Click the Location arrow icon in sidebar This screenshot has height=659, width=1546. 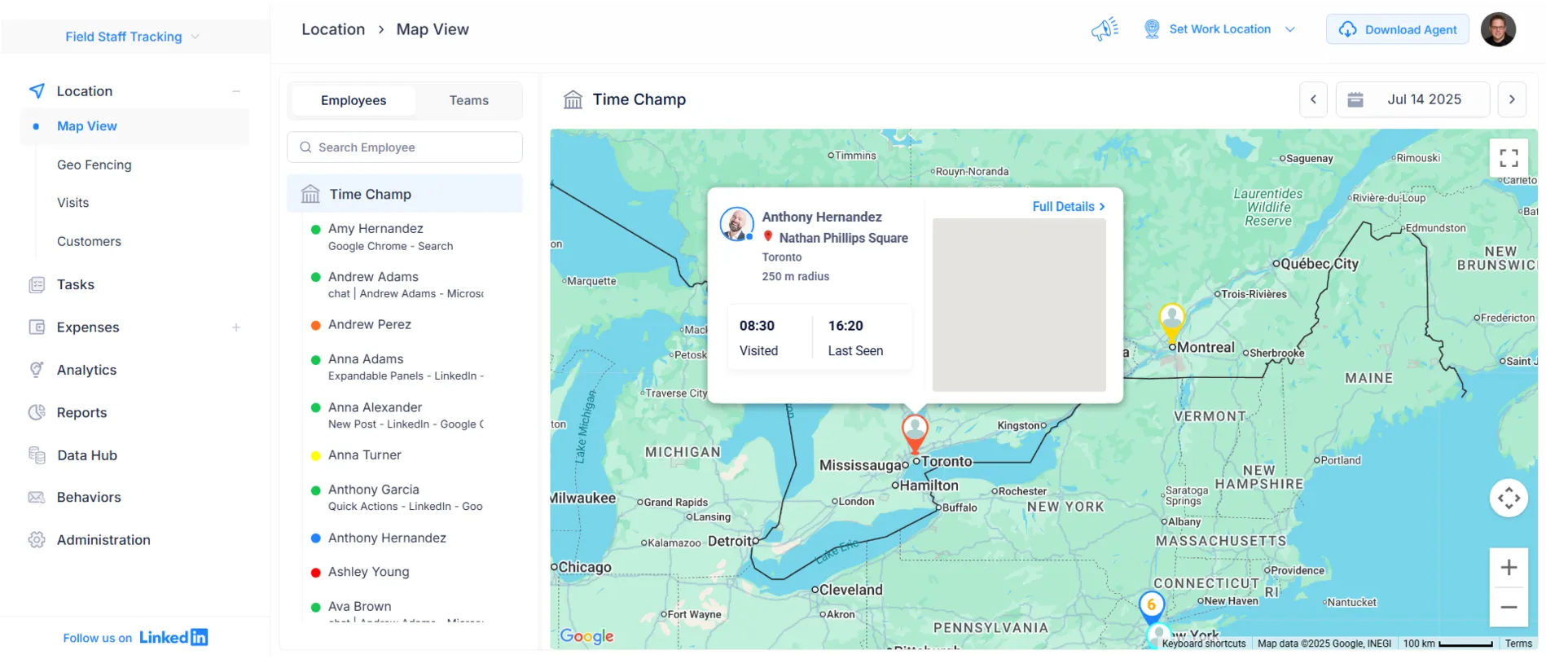(37, 90)
